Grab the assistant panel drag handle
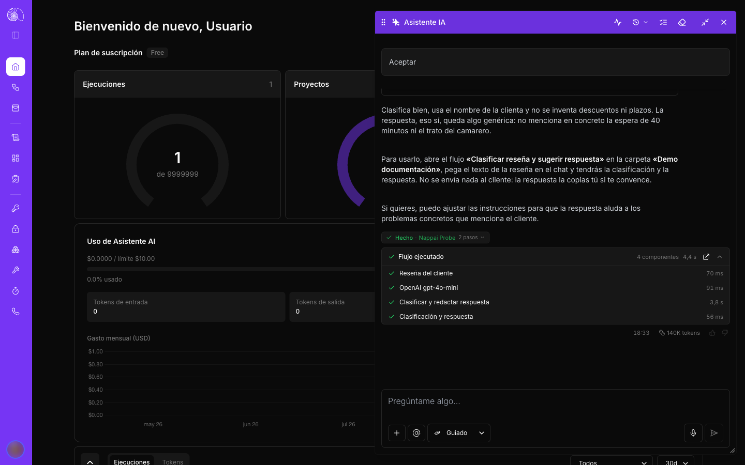The width and height of the screenshot is (745, 465). 383,22
